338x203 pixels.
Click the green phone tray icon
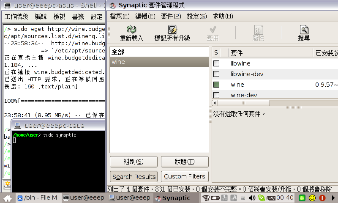click(x=261, y=198)
